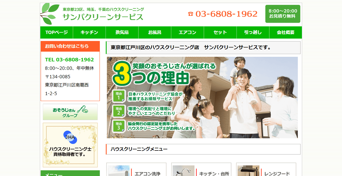Open the おそうじさんグループ banner
The height and width of the screenshot is (176, 342).
coord(70,112)
